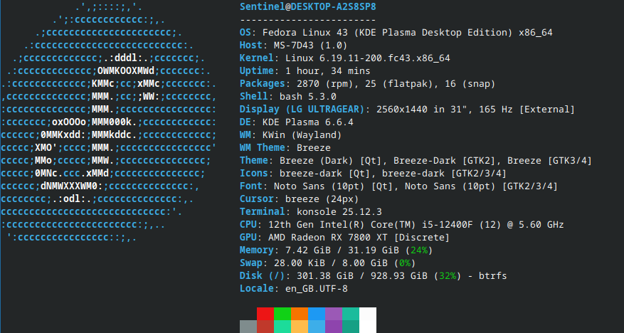Select the '1 hour, 34 mins' value
The height and width of the screenshot is (333, 624).
pyautogui.click(x=328, y=71)
